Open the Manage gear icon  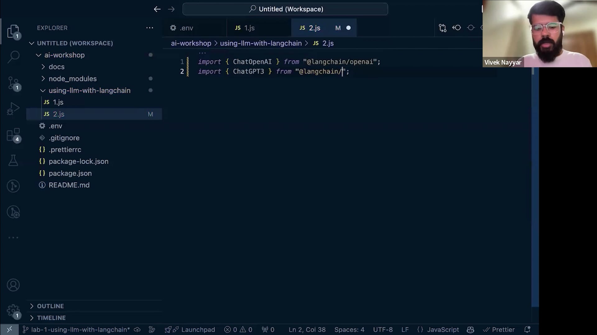tap(13, 310)
